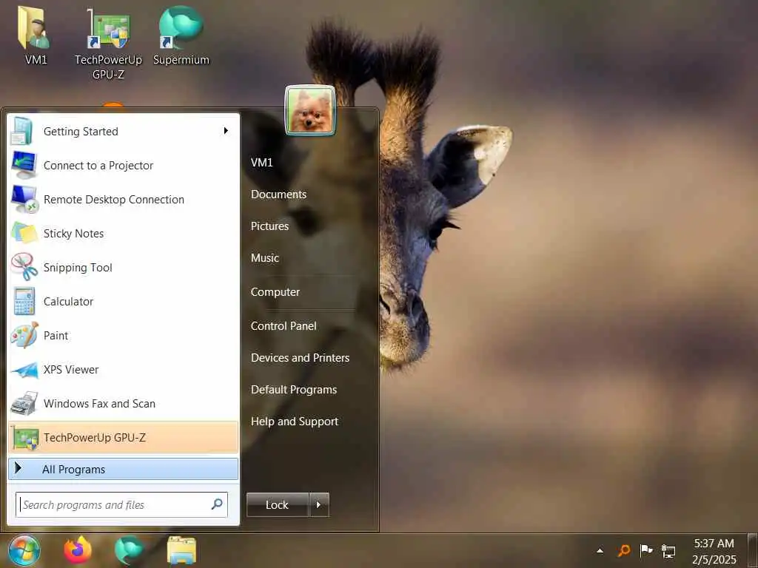Expand All Programs list
Viewport: 758px width, 568px height.
124,469
